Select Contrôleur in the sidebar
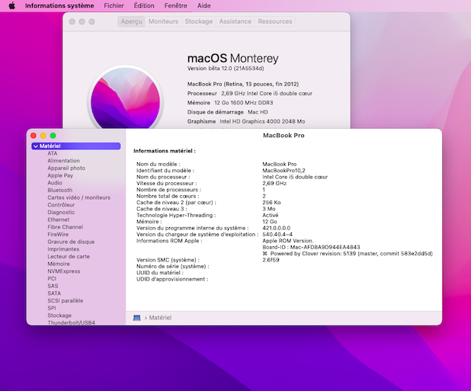 coord(61,205)
